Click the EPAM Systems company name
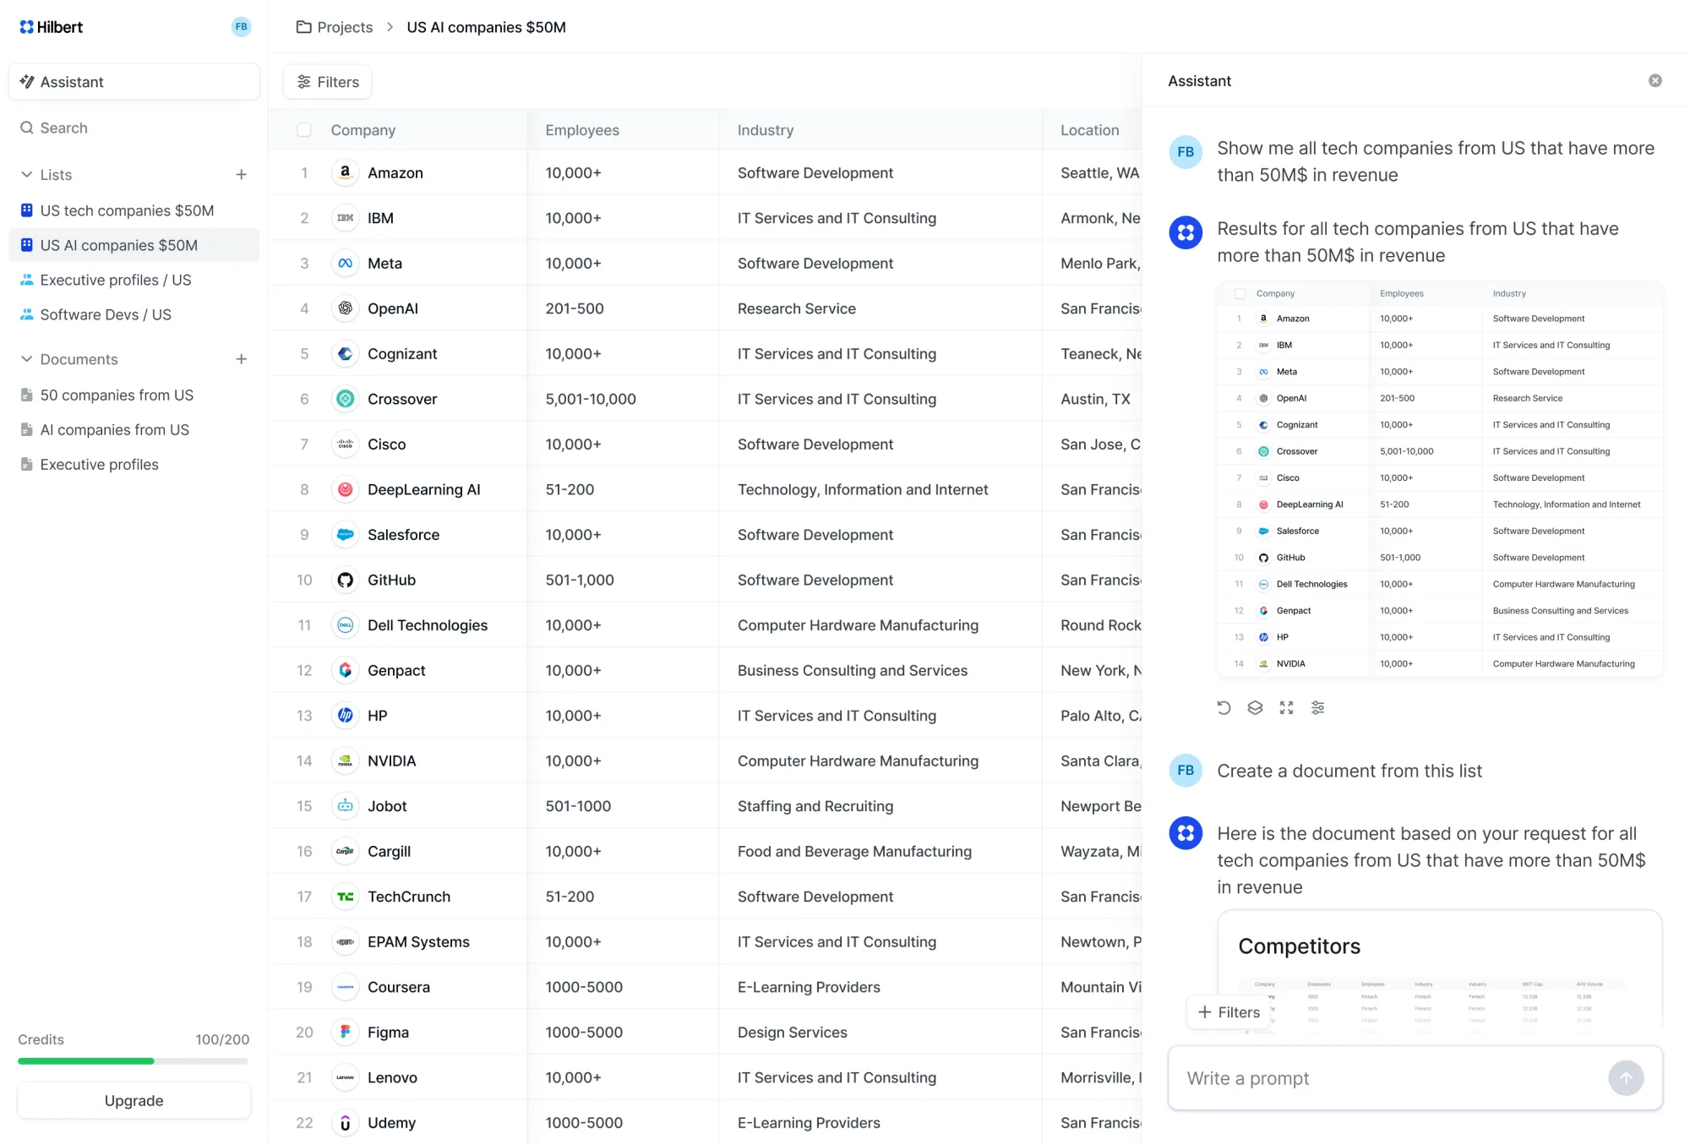1690x1145 pixels. coord(418,941)
